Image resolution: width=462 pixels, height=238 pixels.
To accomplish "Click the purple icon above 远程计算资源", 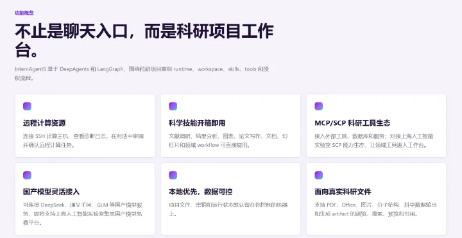I will tap(27, 106).
